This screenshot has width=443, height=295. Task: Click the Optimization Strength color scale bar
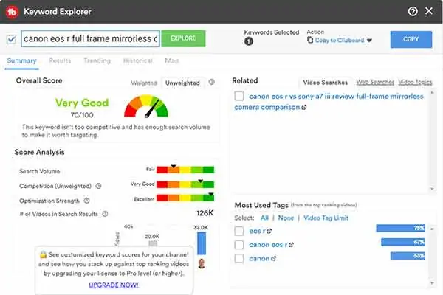click(185, 198)
